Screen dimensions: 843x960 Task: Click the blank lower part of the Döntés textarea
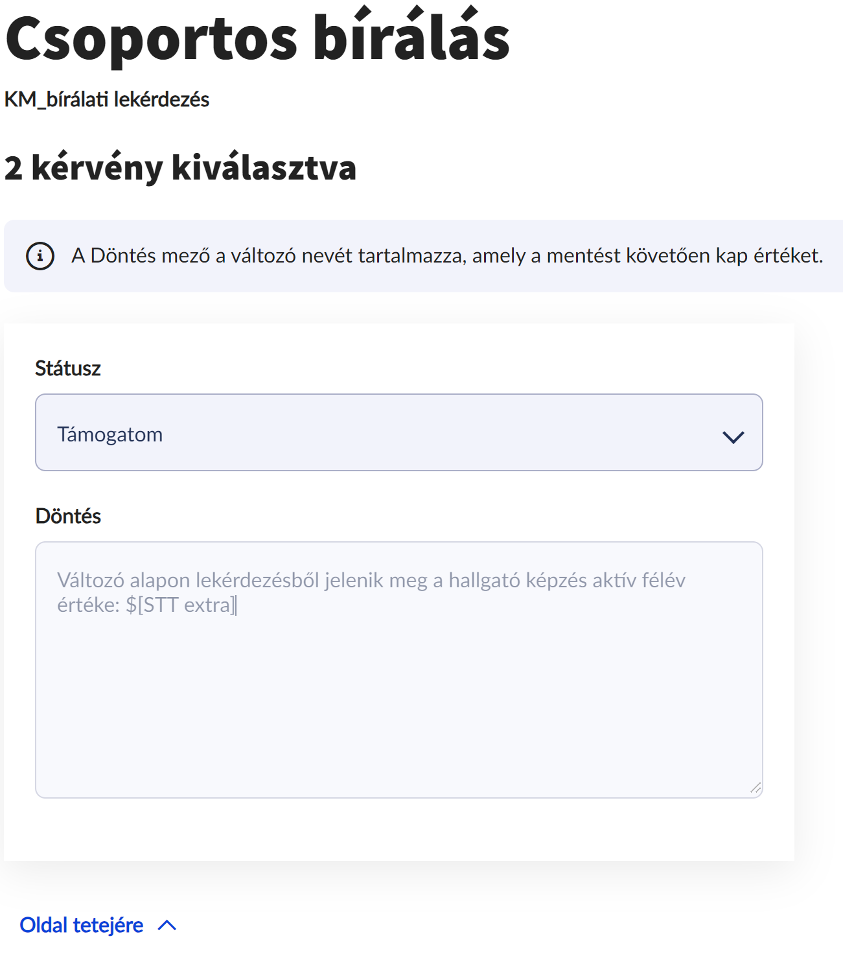click(x=398, y=726)
